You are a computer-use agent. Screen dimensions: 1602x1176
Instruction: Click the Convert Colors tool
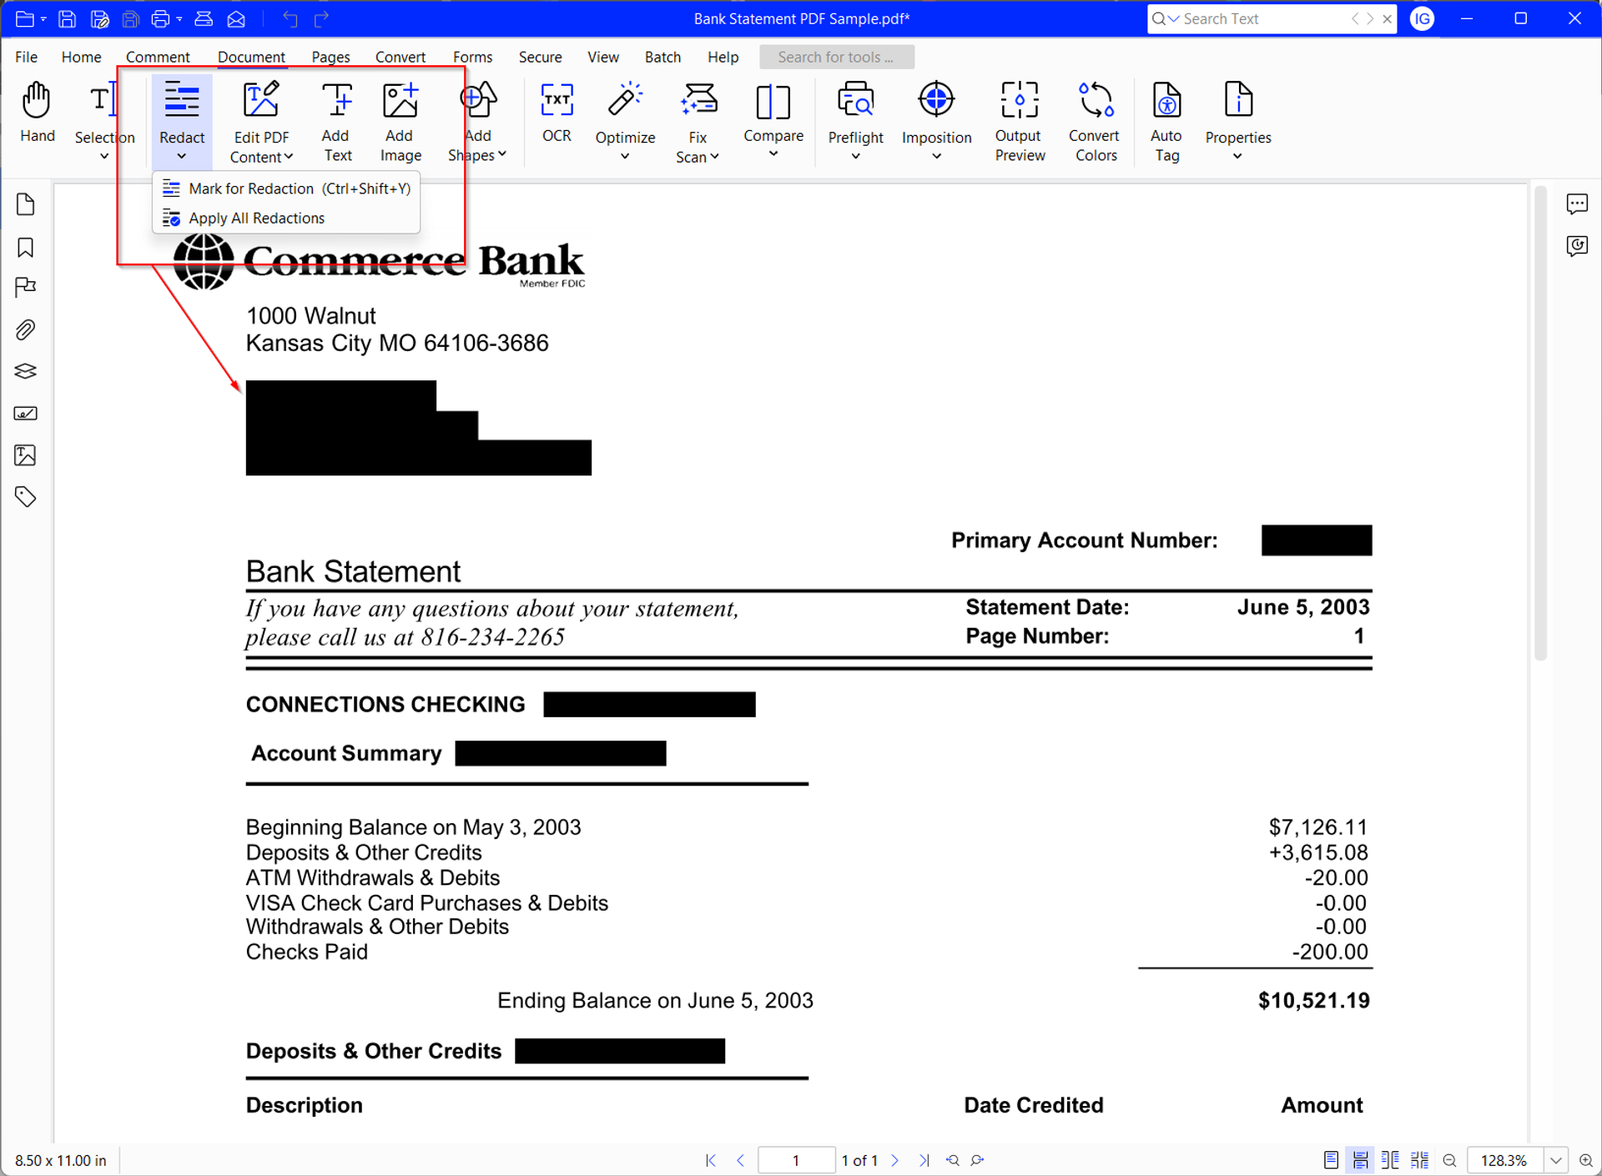1095,122
